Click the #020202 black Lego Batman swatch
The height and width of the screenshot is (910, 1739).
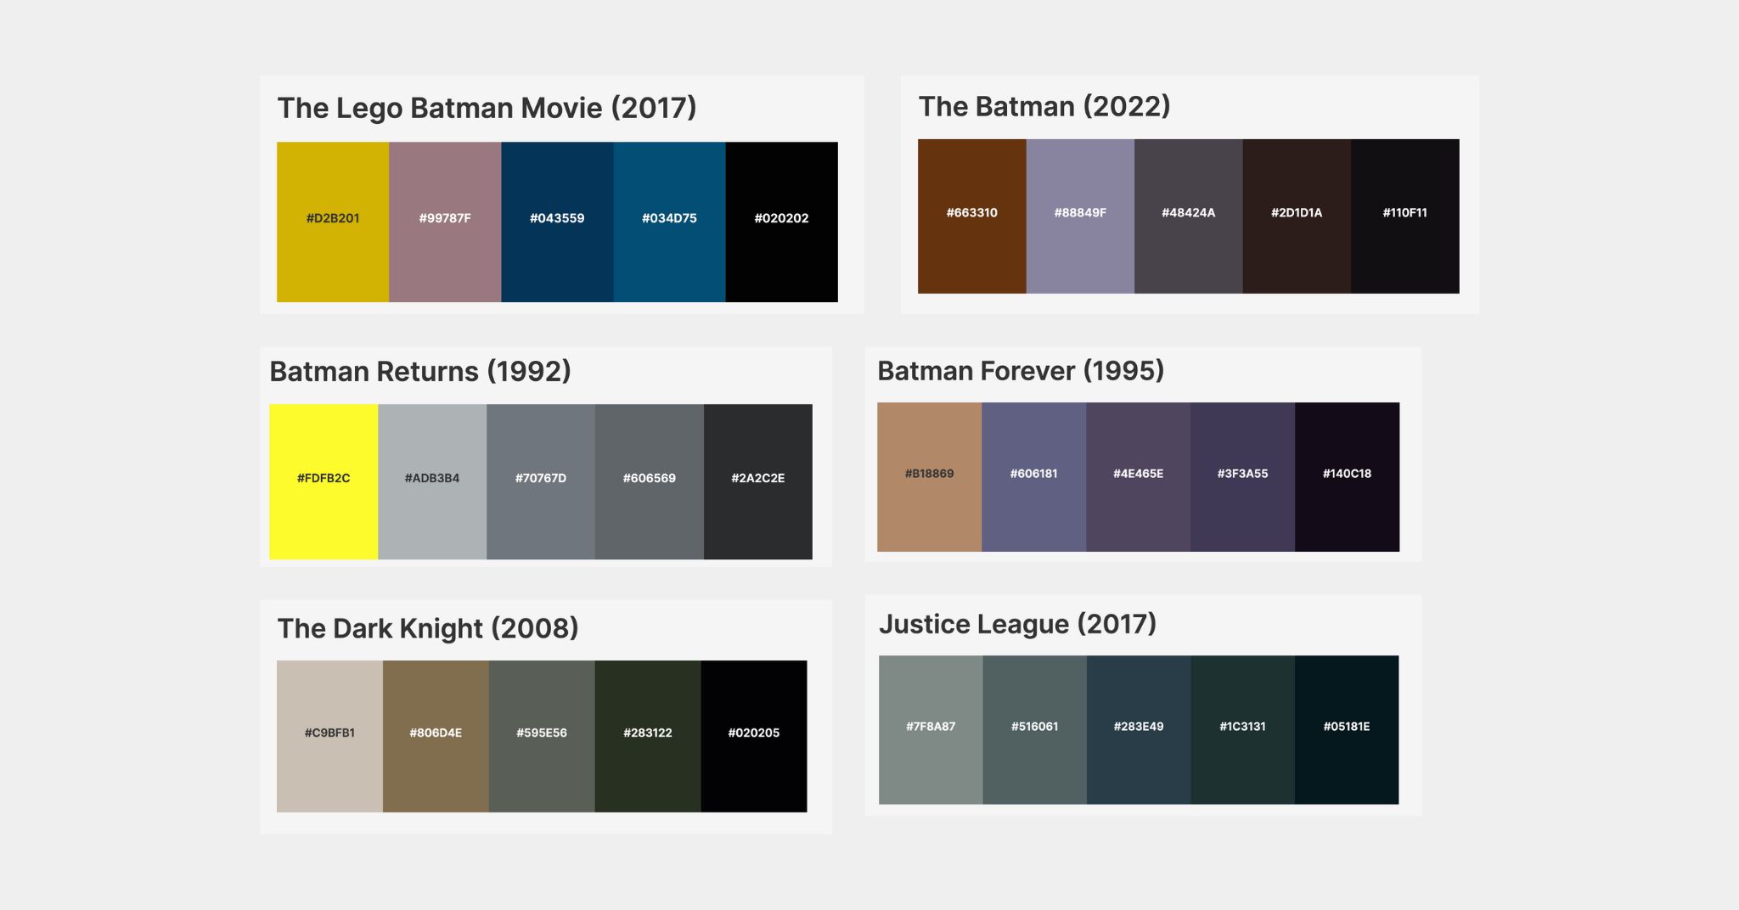(x=781, y=219)
